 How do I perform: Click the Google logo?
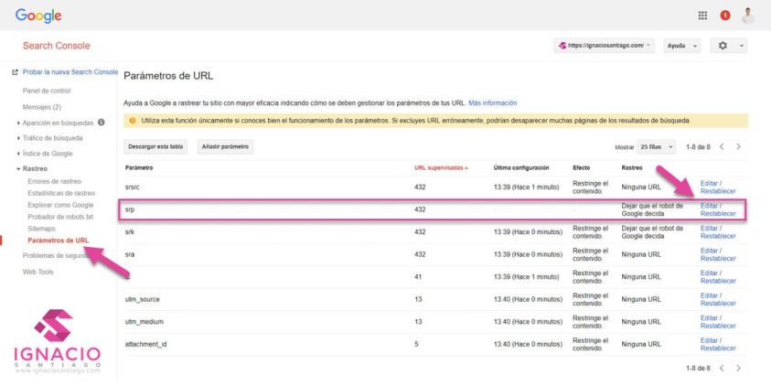38,16
